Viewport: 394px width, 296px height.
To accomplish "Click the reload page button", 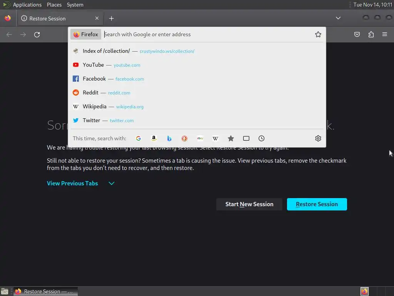I will [x=37, y=34].
